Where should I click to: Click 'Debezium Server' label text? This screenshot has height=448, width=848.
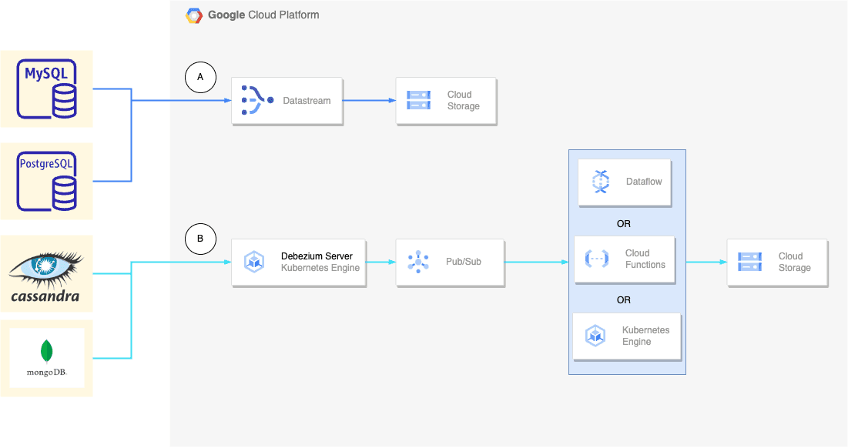click(317, 256)
